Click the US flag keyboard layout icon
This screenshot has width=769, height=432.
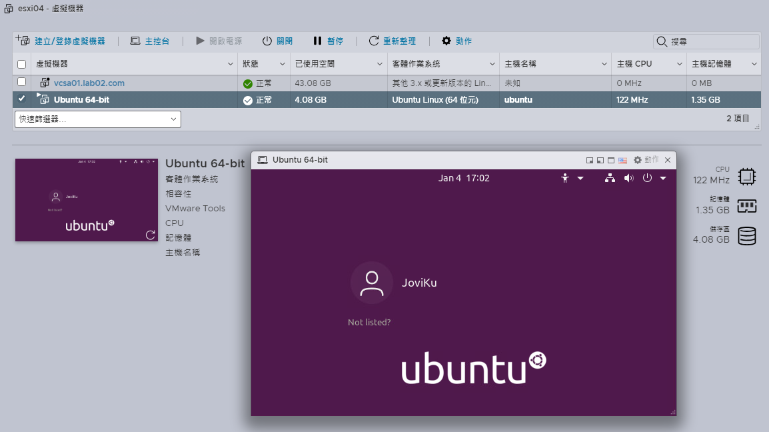[623, 160]
